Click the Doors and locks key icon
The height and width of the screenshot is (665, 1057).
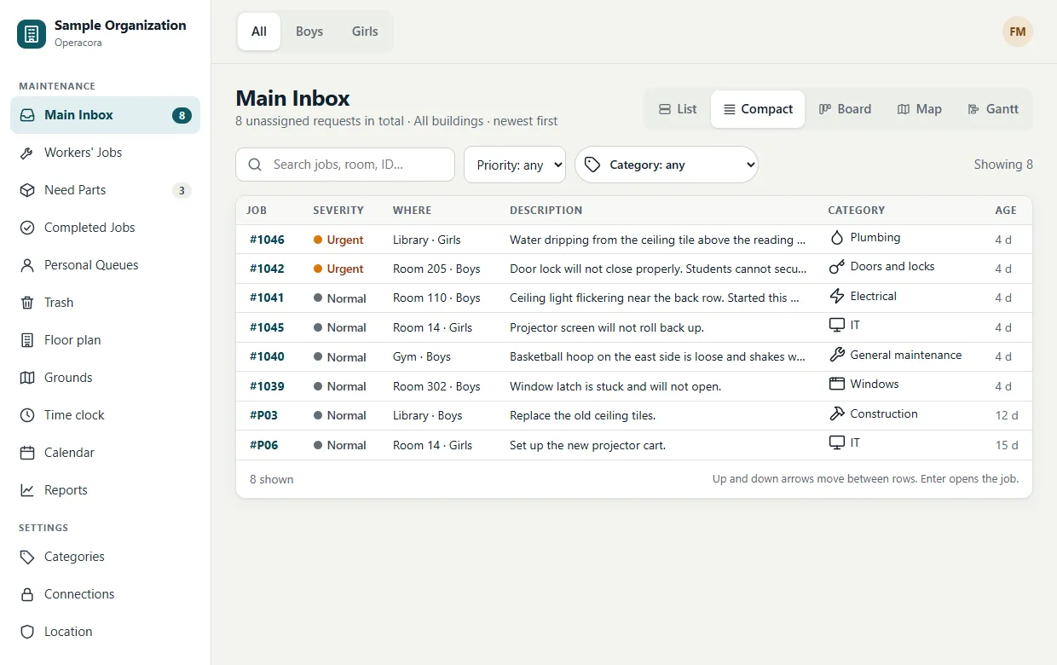837,267
